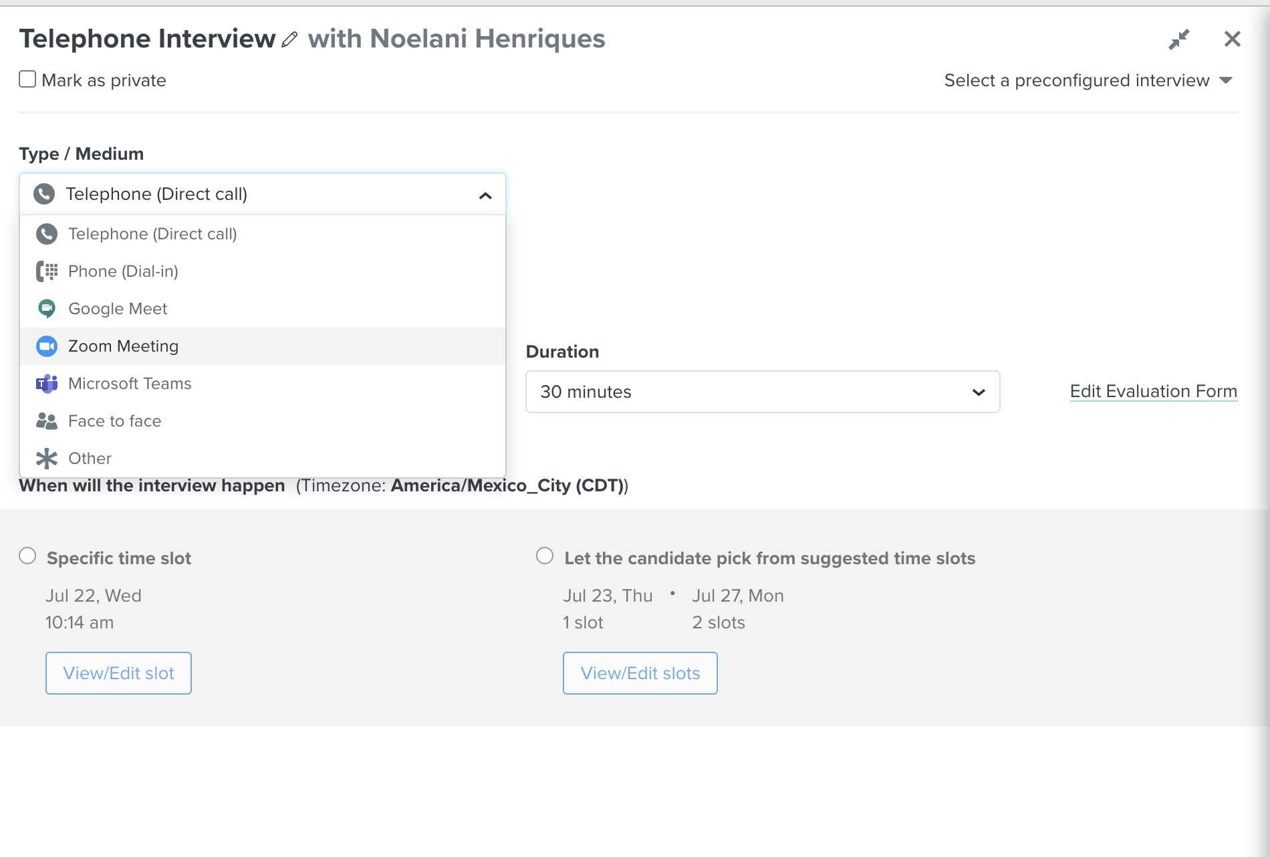
Task: Select Zoom Meeting from the list
Action: pos(263,346)
